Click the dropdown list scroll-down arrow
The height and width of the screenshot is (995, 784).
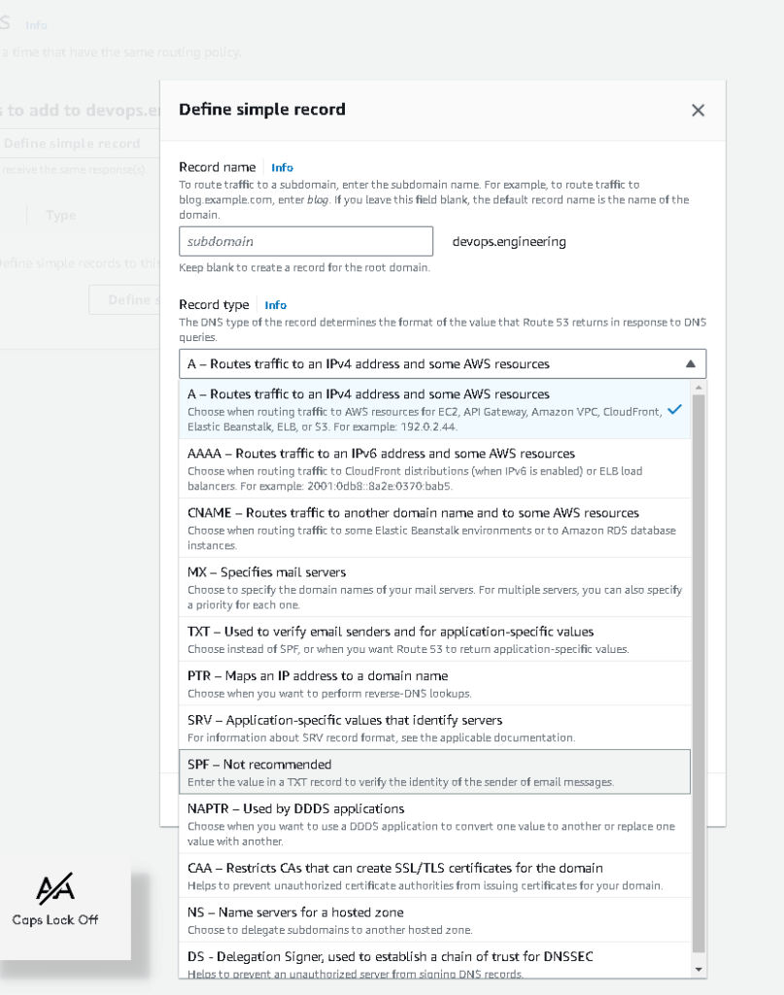(x=699, y=970)
